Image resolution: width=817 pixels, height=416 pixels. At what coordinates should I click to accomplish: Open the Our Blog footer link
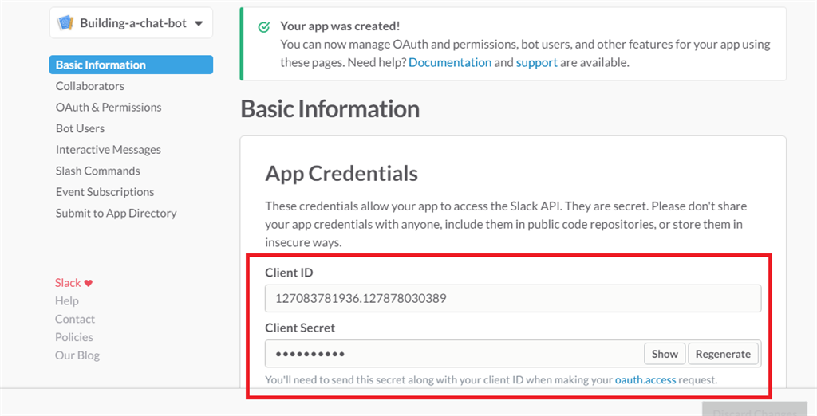pyautogui.click(x=77, y=355)
